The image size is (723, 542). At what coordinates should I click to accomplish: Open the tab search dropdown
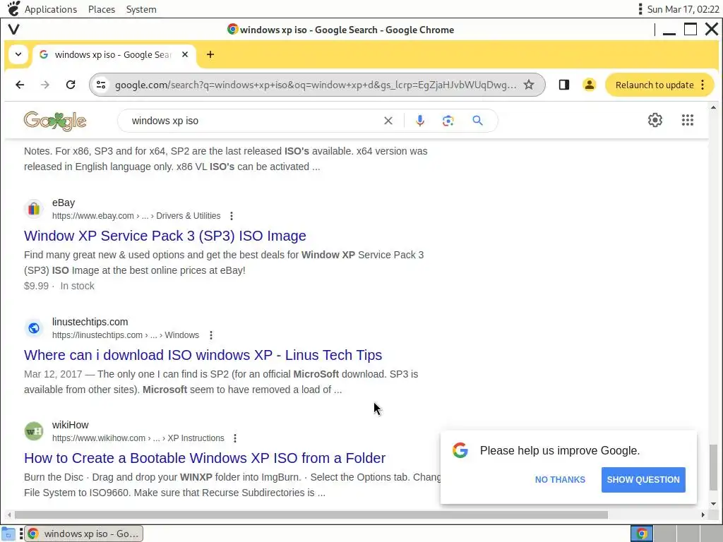(x=18, y=54)
